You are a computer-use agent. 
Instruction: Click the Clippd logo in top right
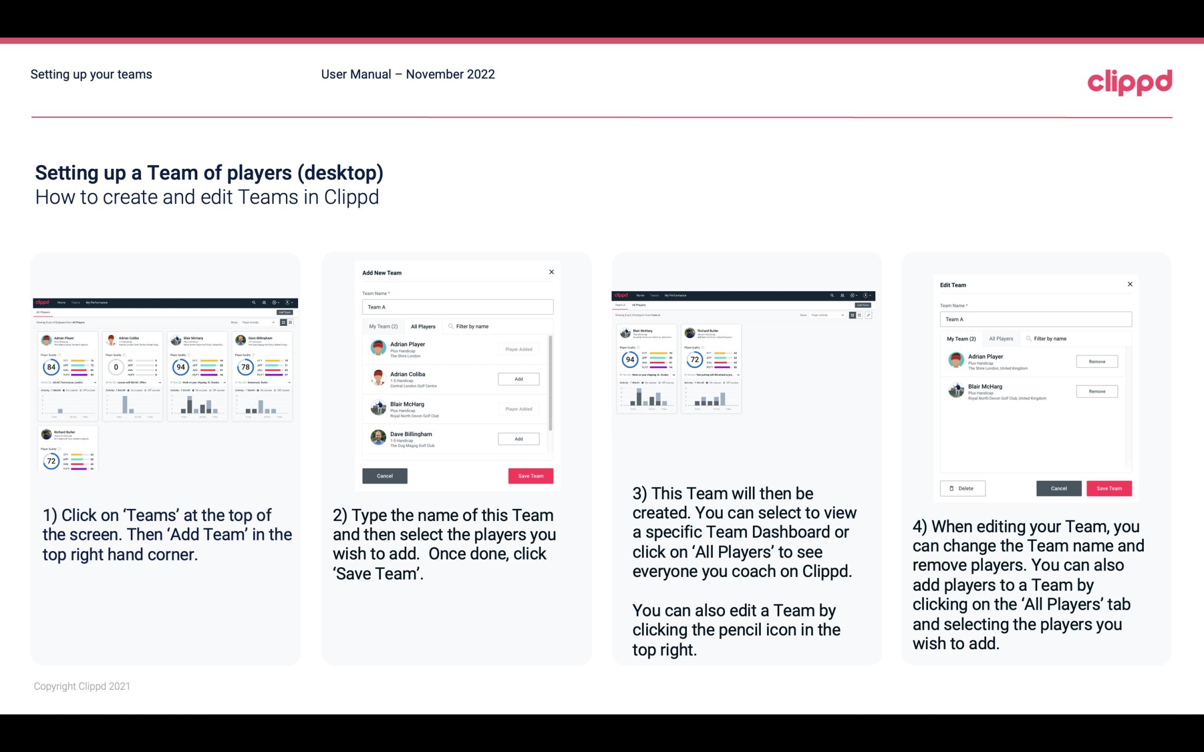point(1130,81)
